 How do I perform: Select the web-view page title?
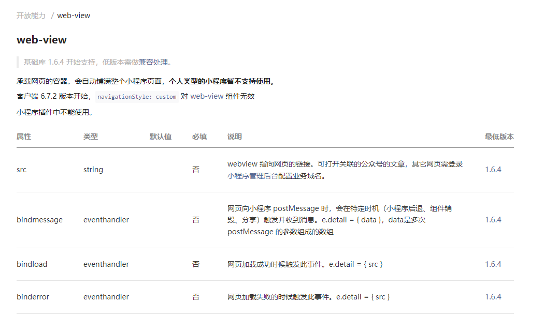(41, 39)
